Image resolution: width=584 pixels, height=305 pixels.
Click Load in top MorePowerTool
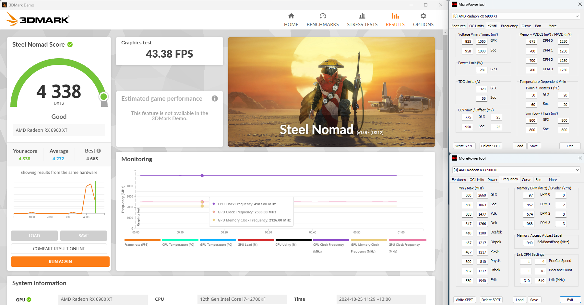[519, 146]
